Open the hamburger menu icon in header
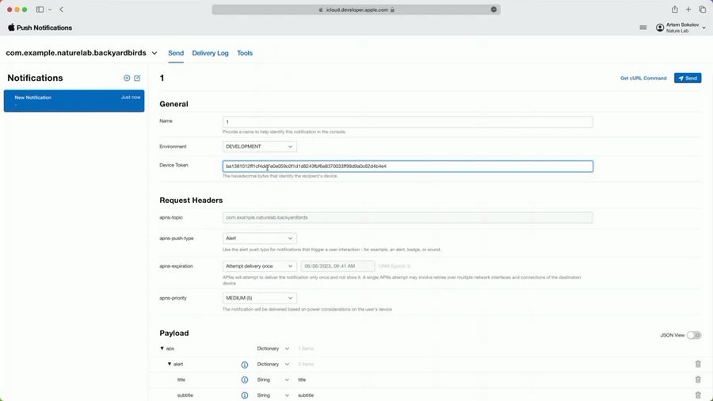 click(643, 28)
